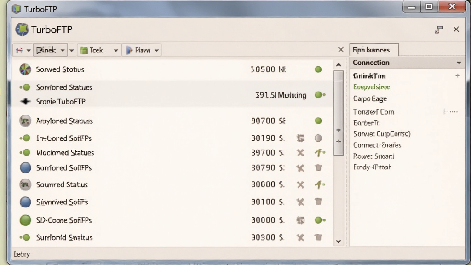
Task: Select Tonaeəf Com entry
Action: point(373,112)
